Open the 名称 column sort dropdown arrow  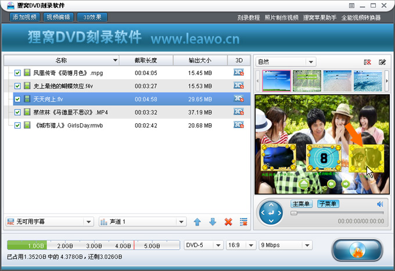tap(115, 60)
